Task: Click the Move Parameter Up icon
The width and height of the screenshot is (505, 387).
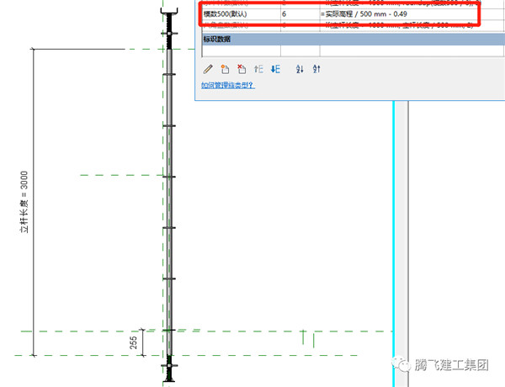Action: [258, 69]
